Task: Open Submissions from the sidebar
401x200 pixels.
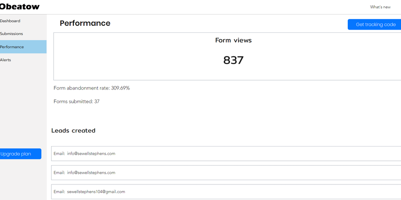Action: tap(12, 34)
